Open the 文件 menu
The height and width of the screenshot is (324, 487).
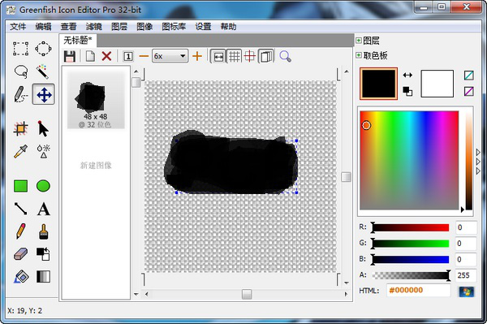tap(18, 27)
